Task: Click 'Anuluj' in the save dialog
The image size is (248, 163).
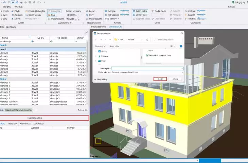Action: click(175, 79)
